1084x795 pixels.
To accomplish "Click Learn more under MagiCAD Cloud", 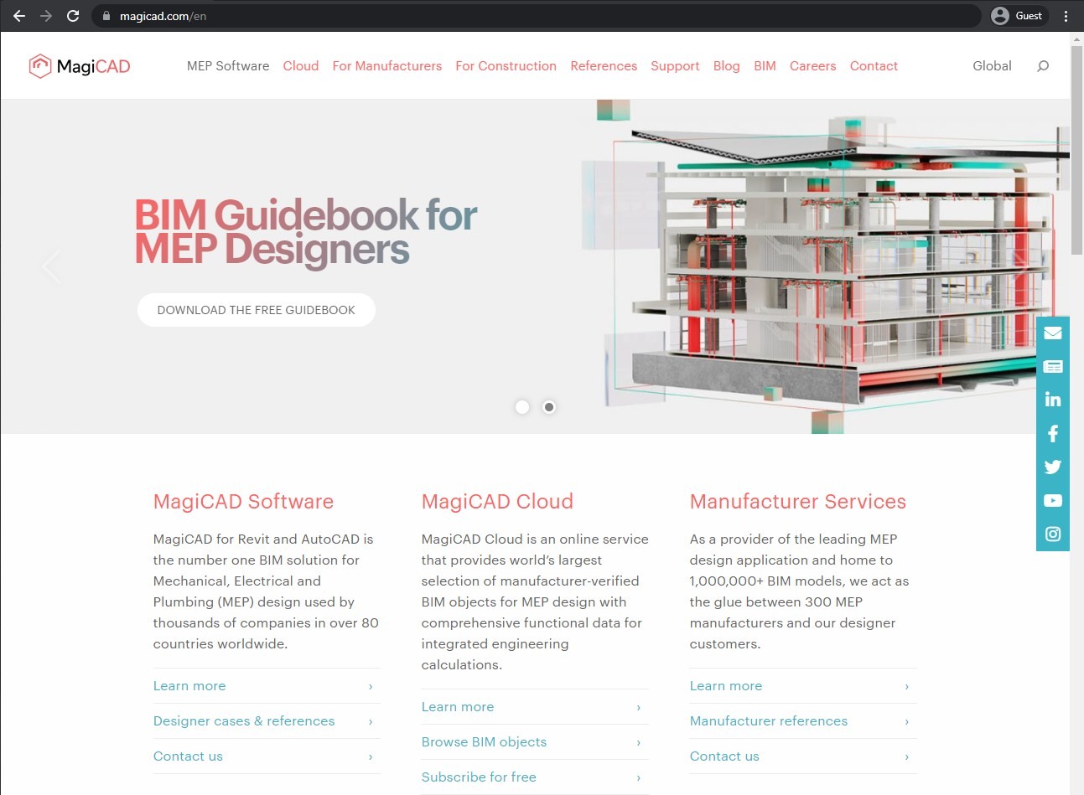I will 458,707.
